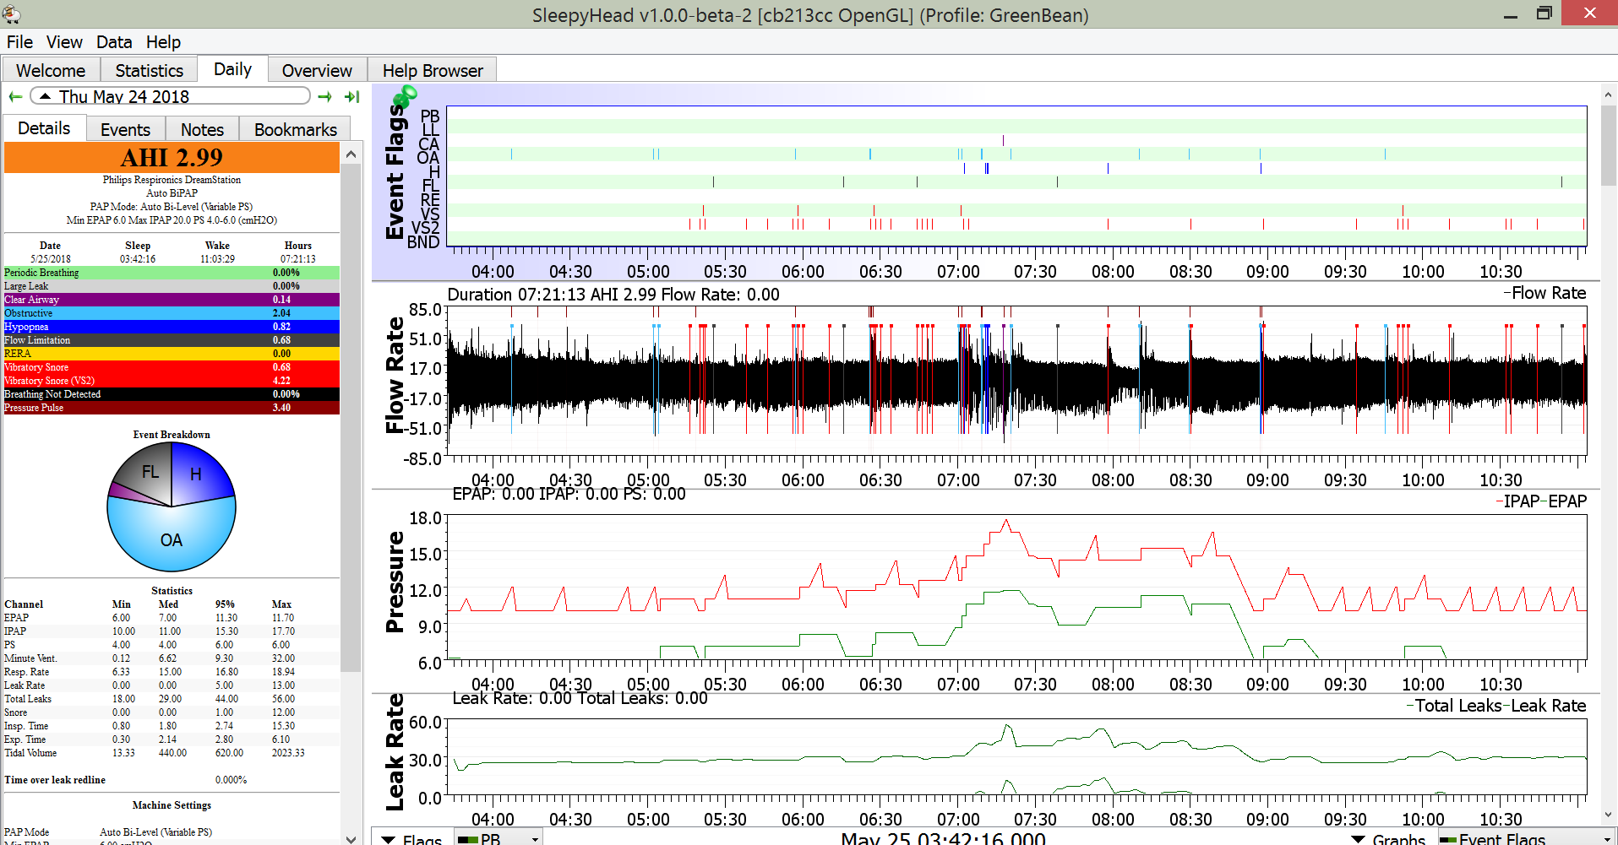The image size is (1618, 845).
Task: Open the Help menu
Action: pos(163,42)
